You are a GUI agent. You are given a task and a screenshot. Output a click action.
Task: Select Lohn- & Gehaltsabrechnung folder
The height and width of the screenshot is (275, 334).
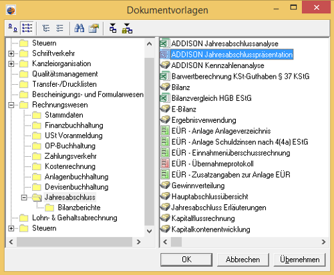pyautogui.click(x=75, y=218)
